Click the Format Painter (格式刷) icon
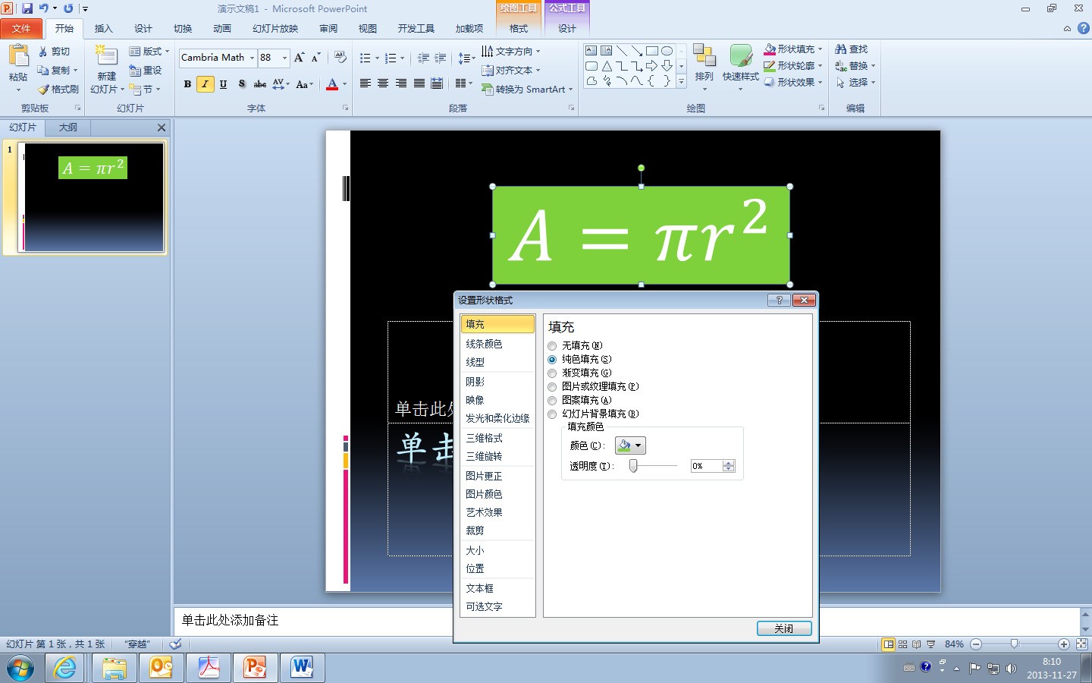The width and height of the screenshot is (1092, 683). [x=58, y=90]
